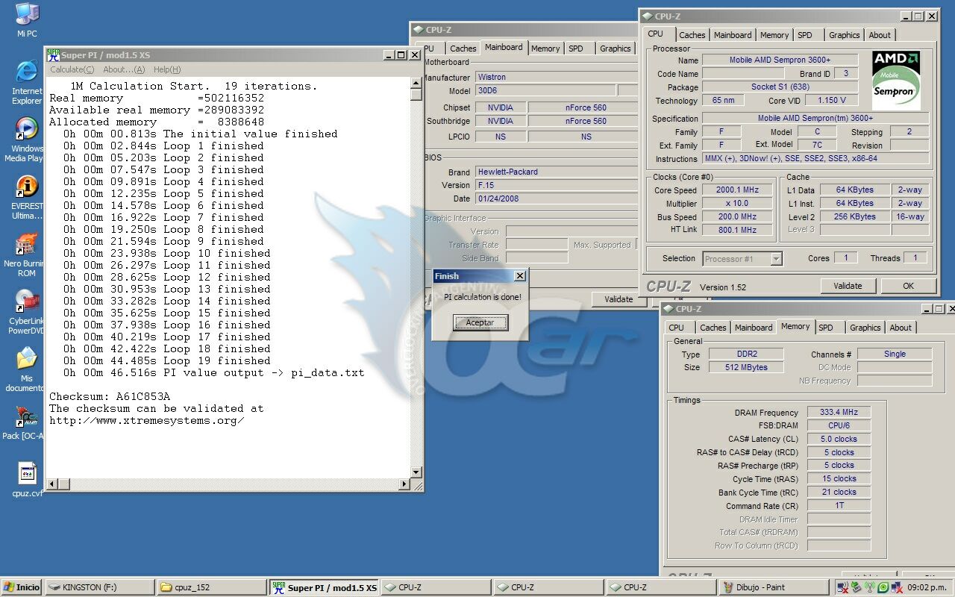Click the AMD Mobile Sempron logo
Image resolution: width=955 pixels, height=597 pixels.
pos(895,81)
